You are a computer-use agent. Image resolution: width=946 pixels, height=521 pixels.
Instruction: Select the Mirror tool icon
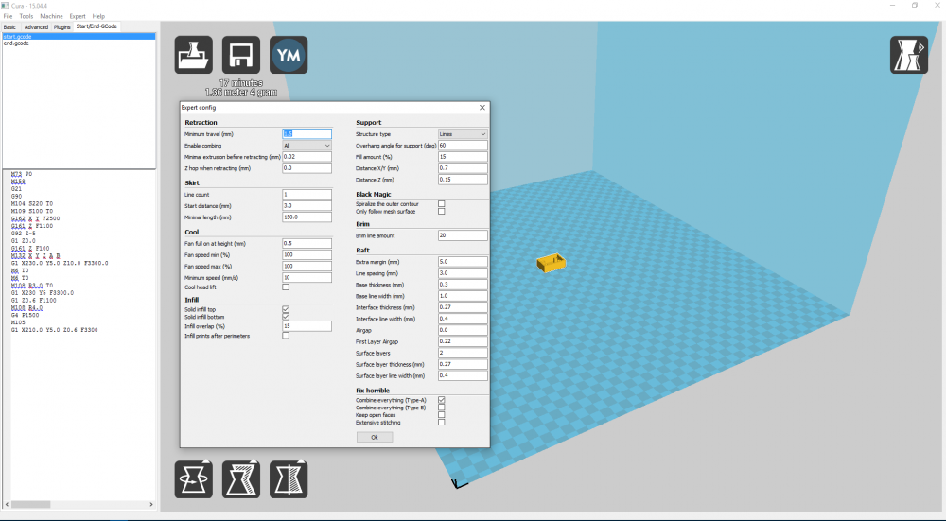click(289, 479)
